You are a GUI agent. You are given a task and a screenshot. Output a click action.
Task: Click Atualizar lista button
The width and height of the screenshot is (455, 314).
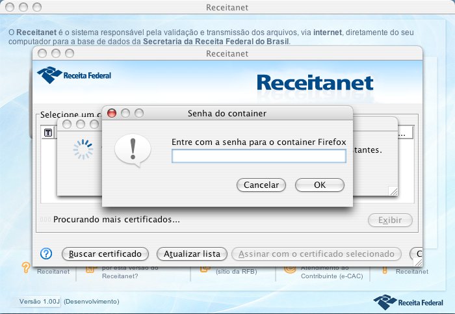192,254
